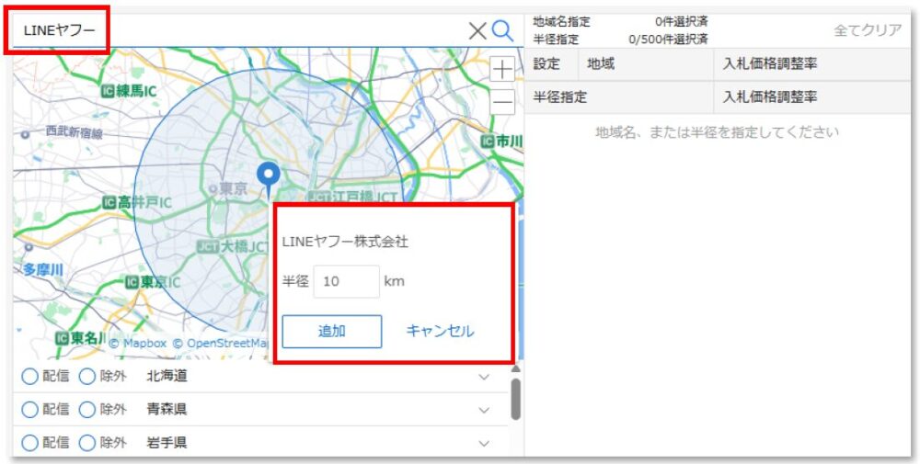Click the OpenStreetMap attribution link

pos(221,344)
